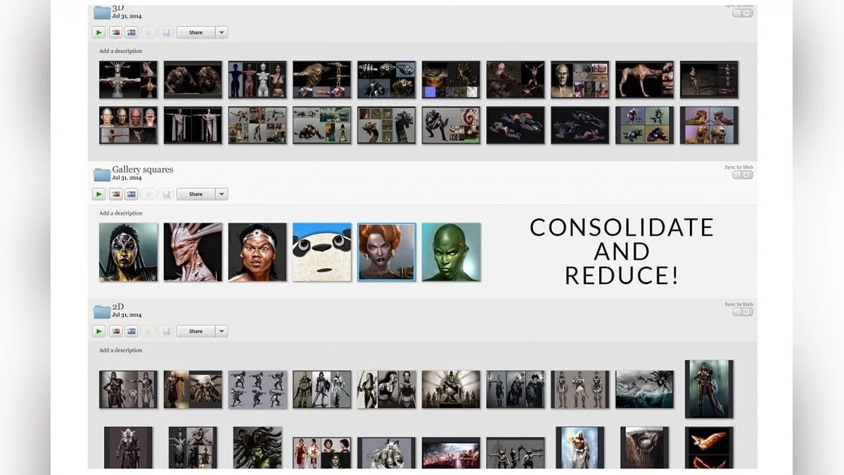Click Share button for 3D folder
This screenshot has width=844, height=475.
click(196, 32)
